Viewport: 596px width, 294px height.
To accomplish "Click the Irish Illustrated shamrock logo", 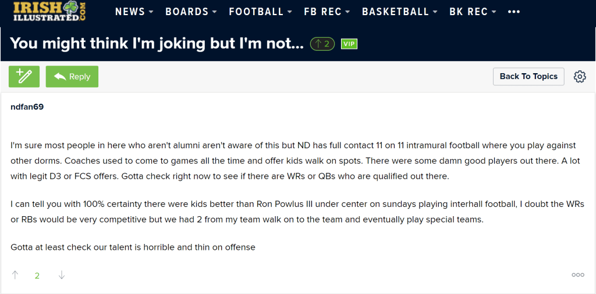I will (x=49, y=11).
